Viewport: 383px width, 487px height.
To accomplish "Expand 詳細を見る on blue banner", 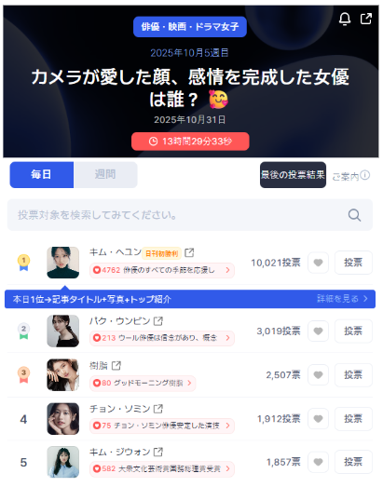I will pos(342,299).
